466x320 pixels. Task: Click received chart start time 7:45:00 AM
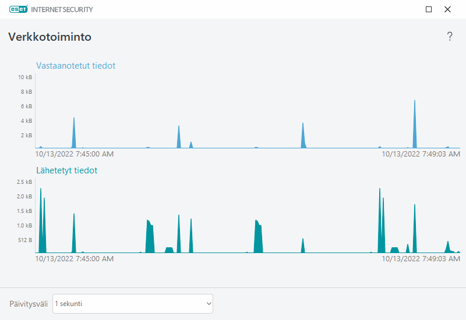[x=75, y=154]
